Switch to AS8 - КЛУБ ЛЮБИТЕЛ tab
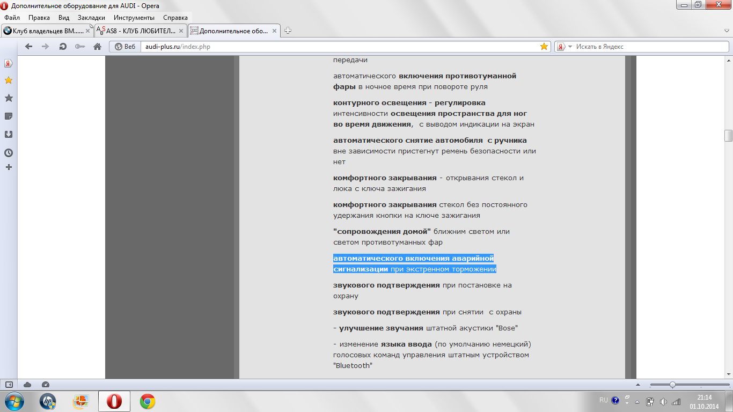Image resolution: width=733 pixels, height=412 pixels. pos(141,31)
